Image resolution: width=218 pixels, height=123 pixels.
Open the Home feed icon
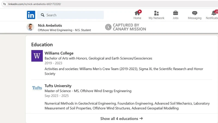coord(137,13)
